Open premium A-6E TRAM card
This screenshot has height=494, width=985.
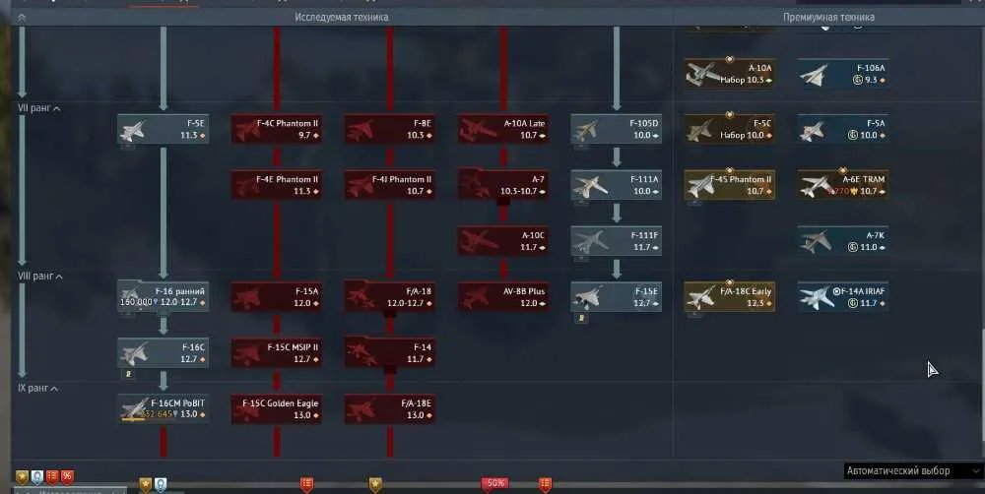click(x=843, y=185)
